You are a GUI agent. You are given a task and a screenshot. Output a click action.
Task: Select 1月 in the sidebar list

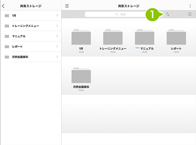31,16
